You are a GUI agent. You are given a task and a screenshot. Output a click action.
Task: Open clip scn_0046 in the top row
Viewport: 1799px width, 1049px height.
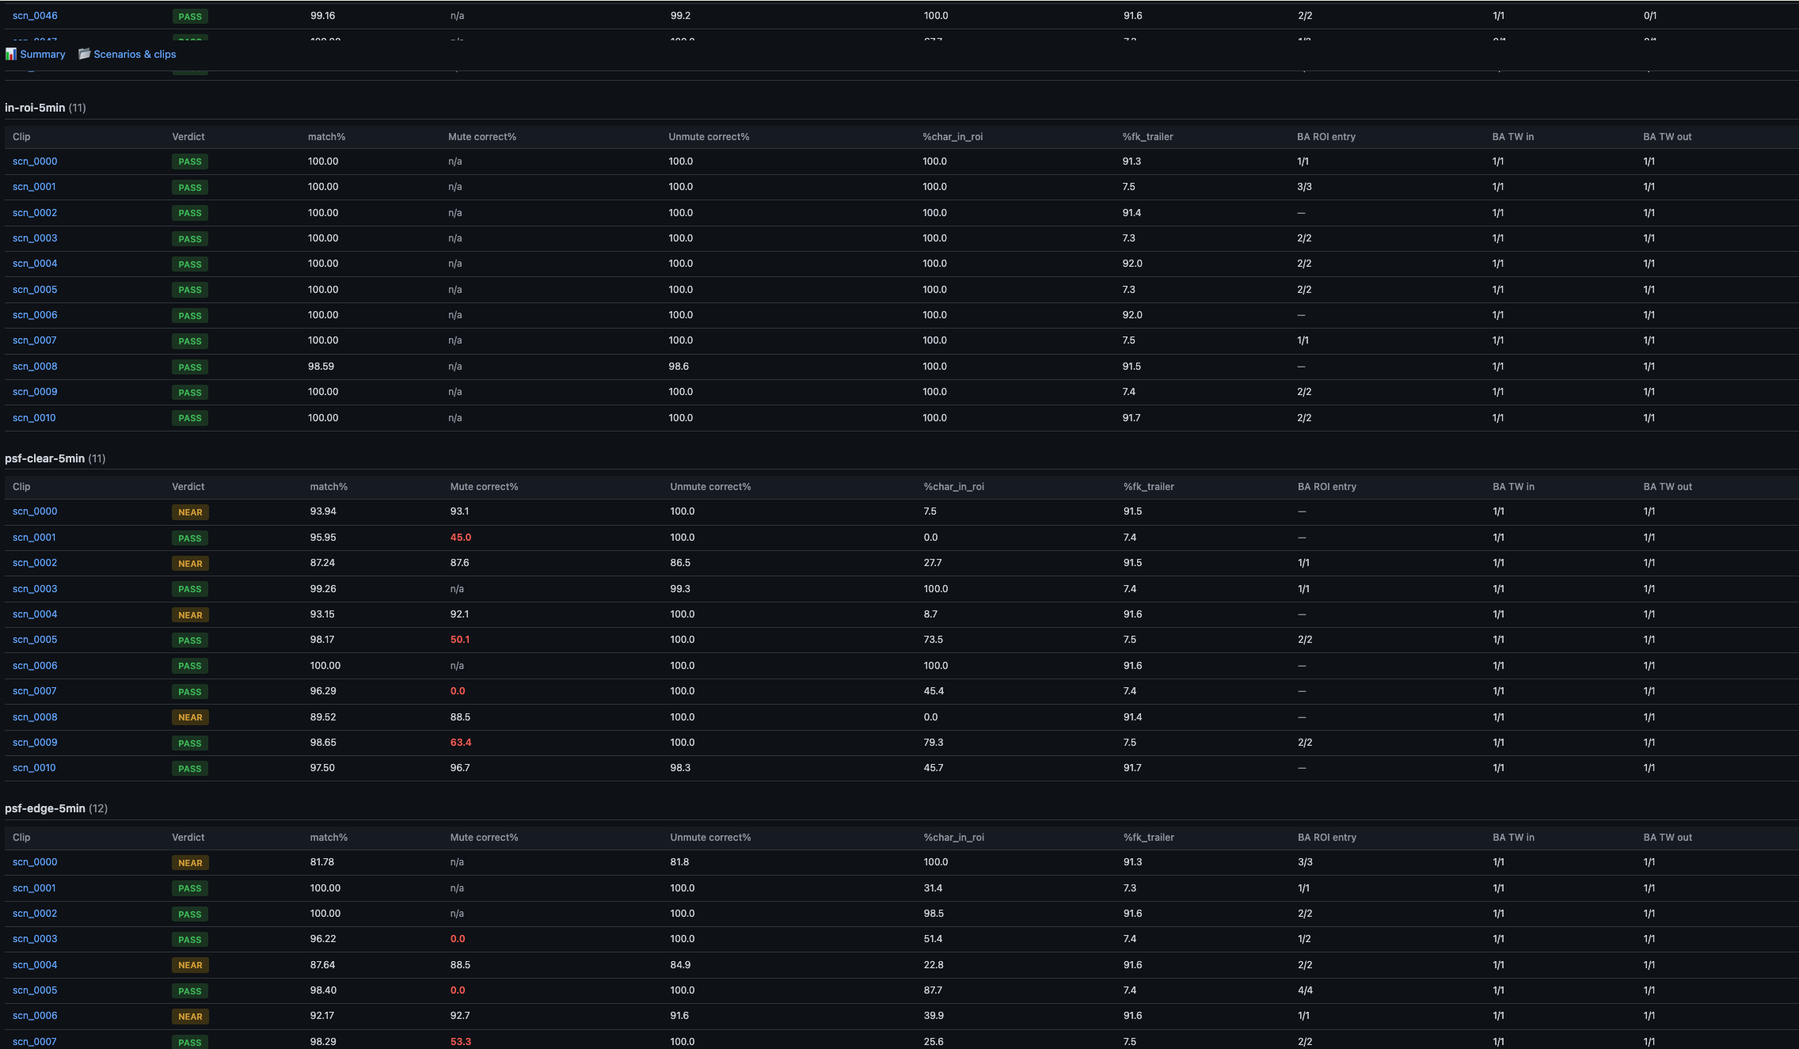pos(35,16)
